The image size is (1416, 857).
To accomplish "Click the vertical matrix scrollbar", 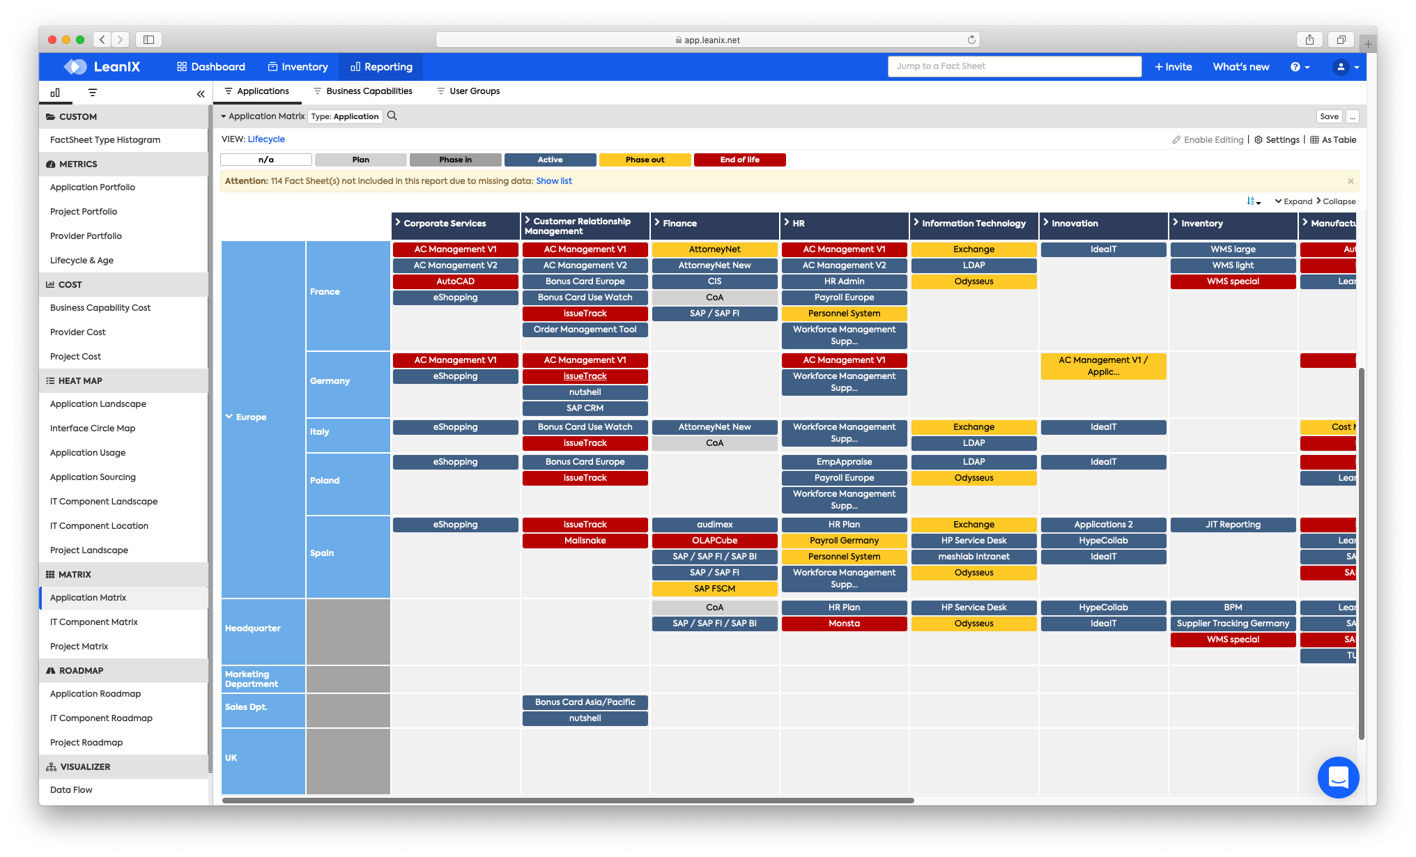I will [1361, 554].
